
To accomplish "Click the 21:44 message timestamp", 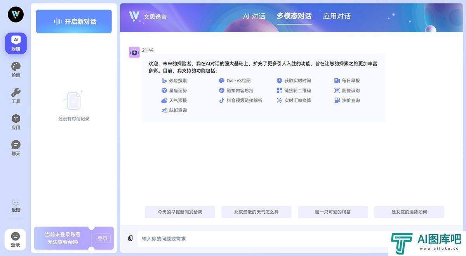I will click(148, 50).
